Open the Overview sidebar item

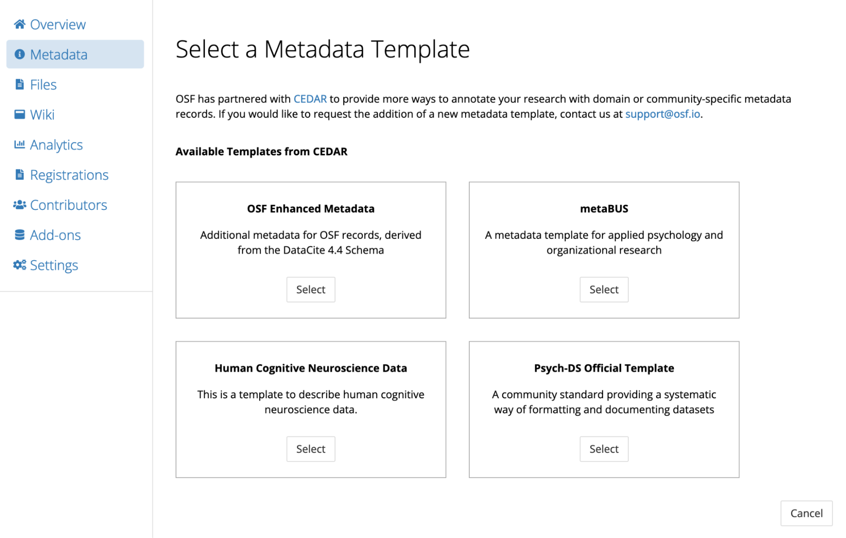[58, 25]
